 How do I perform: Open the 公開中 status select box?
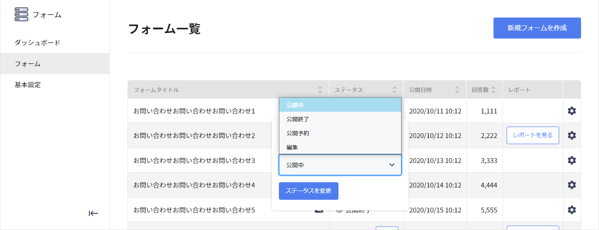340,165
